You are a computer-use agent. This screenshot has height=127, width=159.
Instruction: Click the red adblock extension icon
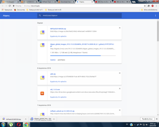tap(152, 6)
